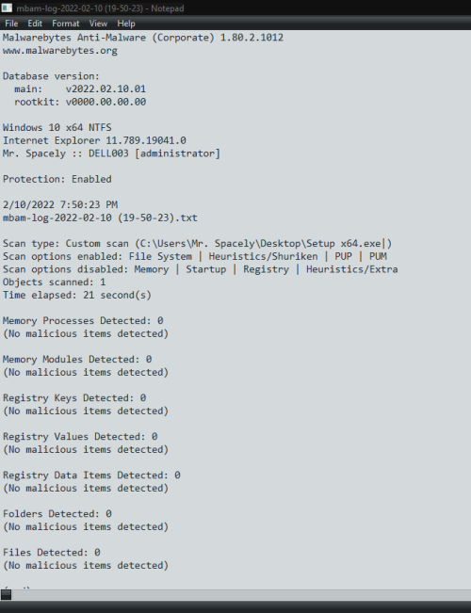Click the Notepad icon in title bar
The width and height of the screenshot is (471, 613).
pos(7,8)
